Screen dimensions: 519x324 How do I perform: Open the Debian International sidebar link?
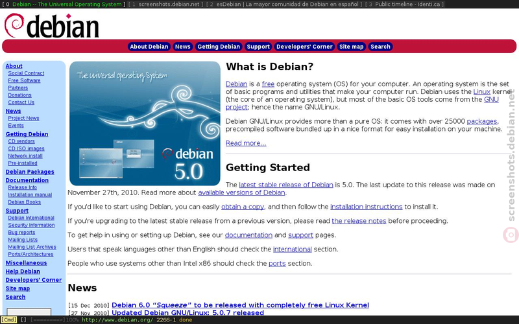click(31, 218)
